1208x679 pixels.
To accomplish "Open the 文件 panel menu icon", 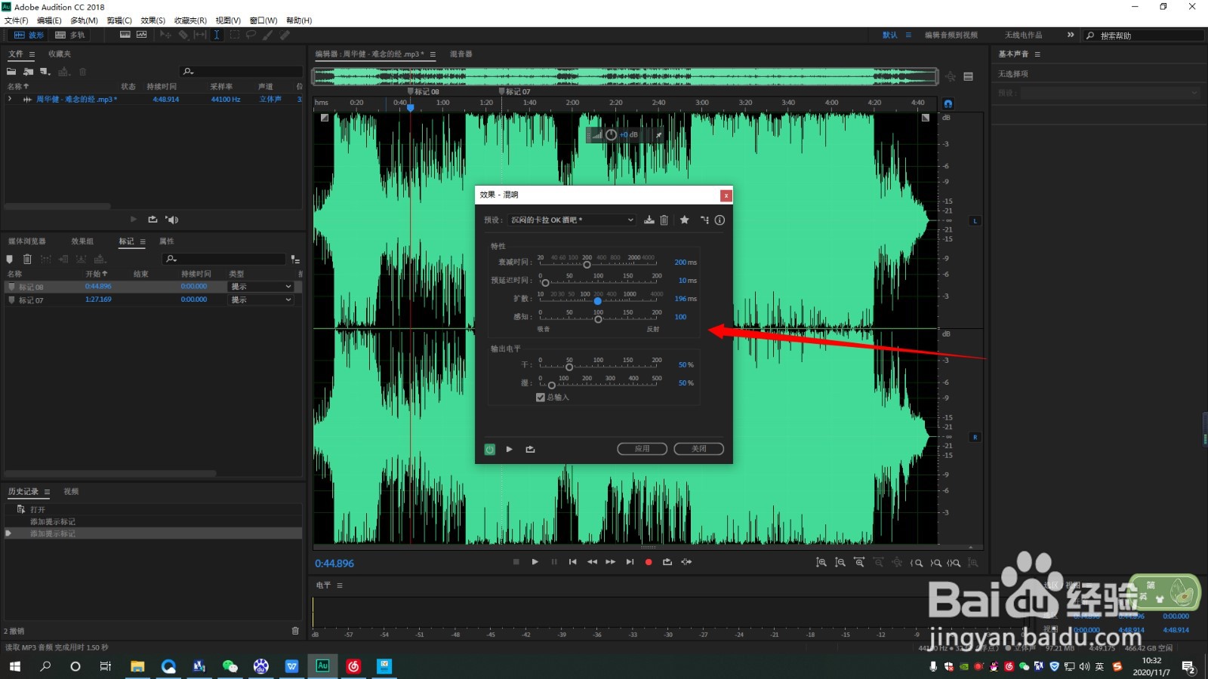I will [32, 54].
